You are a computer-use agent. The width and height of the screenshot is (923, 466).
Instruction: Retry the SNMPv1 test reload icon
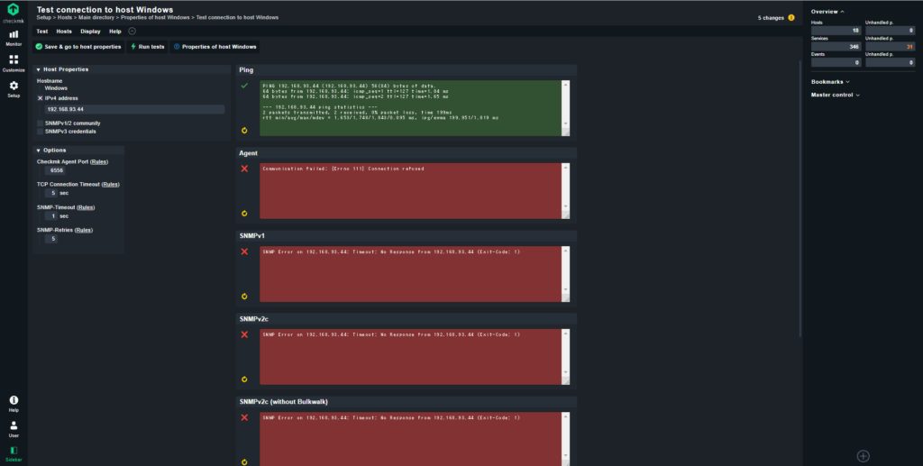(x=244, y=297)
